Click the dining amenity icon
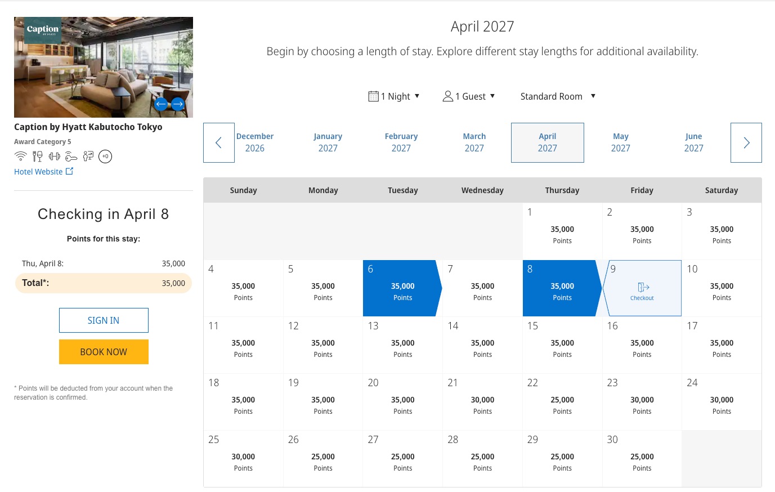The height and width of the screenshot is (492, 775). pos(38,156)
